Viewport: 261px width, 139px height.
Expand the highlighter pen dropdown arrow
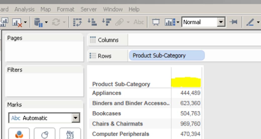tap(258, 22)
